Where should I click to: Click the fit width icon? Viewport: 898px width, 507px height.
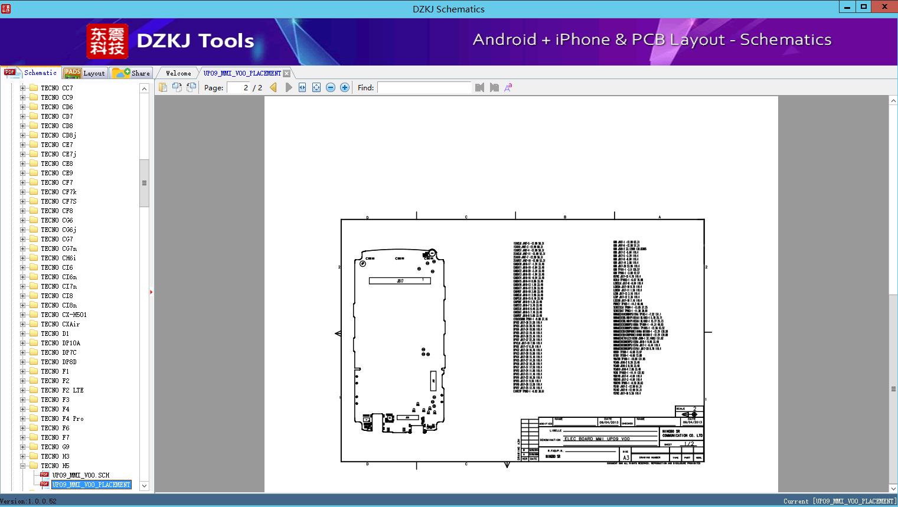tap(302, 87)
